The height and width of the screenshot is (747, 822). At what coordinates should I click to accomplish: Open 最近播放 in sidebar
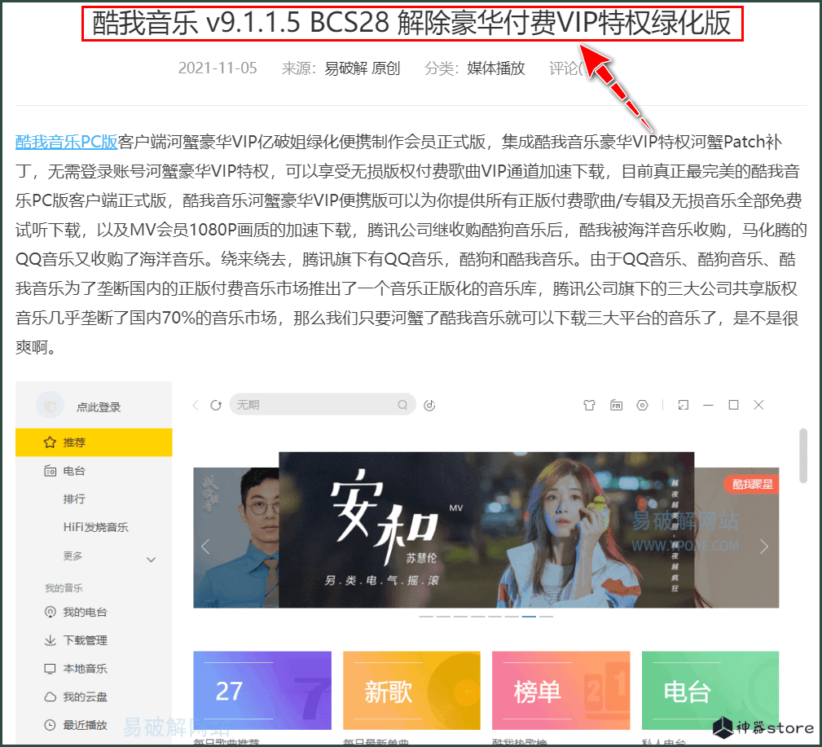click(85, 726)
